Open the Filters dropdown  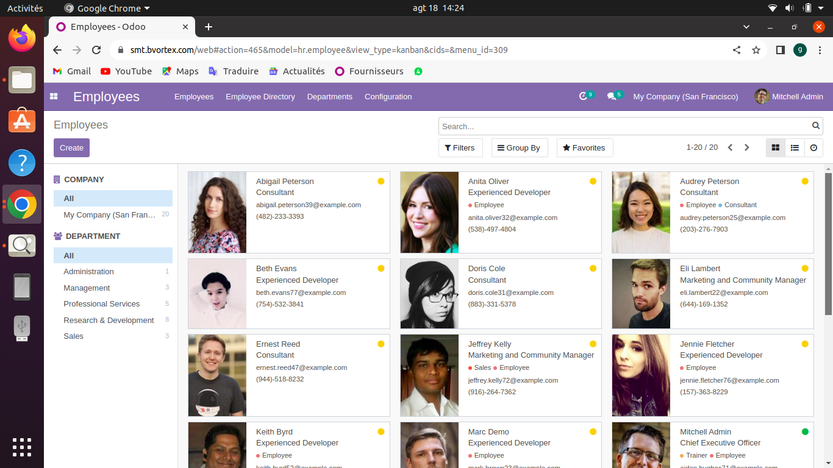(460, 147)
